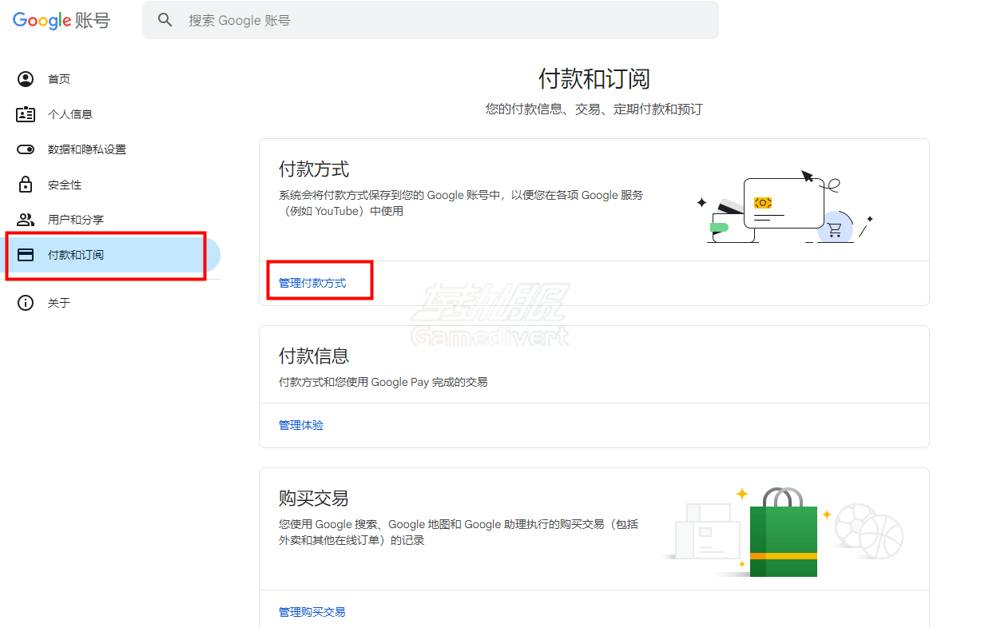
Task: Click the magnifier search icon
Action: click(165, 20)
